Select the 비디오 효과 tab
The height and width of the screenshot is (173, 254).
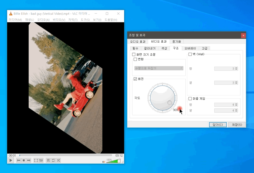tap(159, 41)
